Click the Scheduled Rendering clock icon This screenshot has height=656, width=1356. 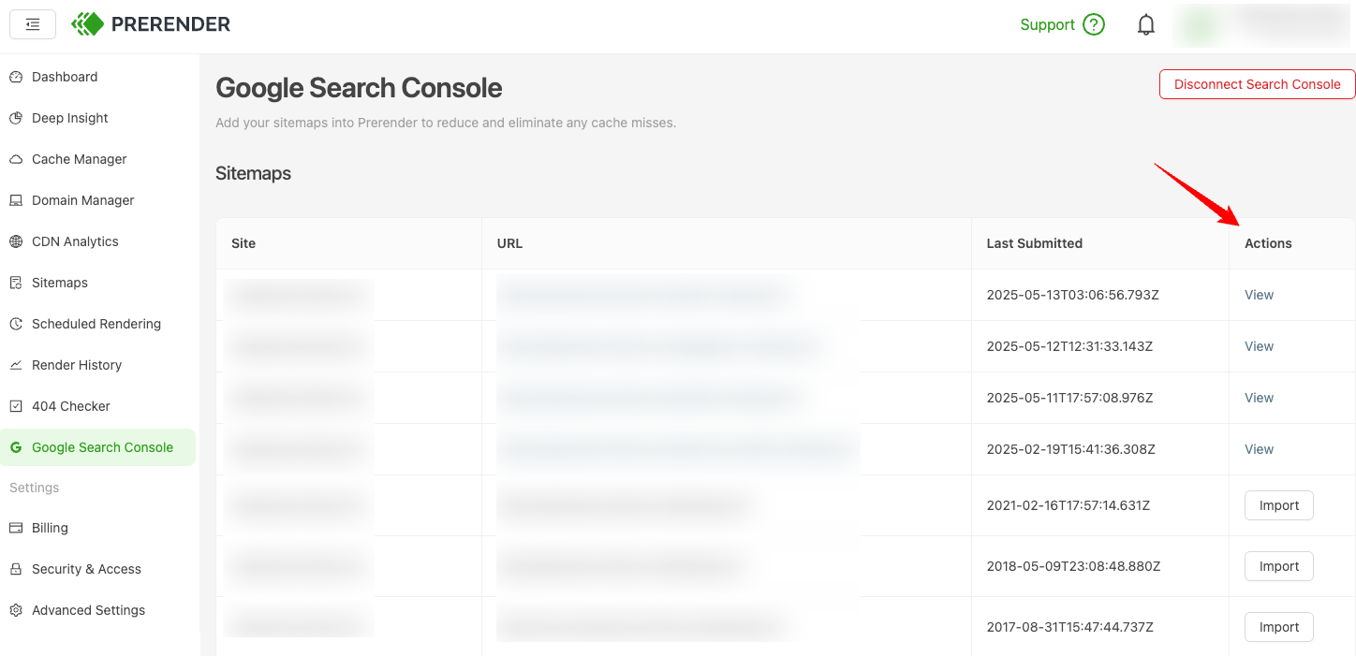16,324
